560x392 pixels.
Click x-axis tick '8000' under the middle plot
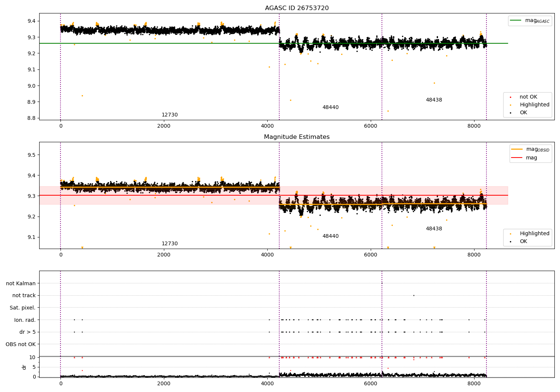(474, 255)
